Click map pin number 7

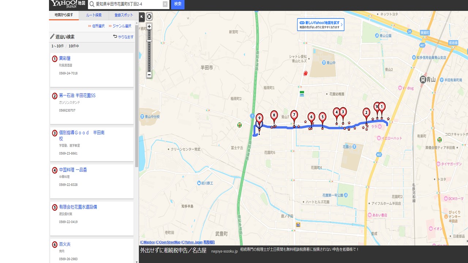click(x=294, y=115)
